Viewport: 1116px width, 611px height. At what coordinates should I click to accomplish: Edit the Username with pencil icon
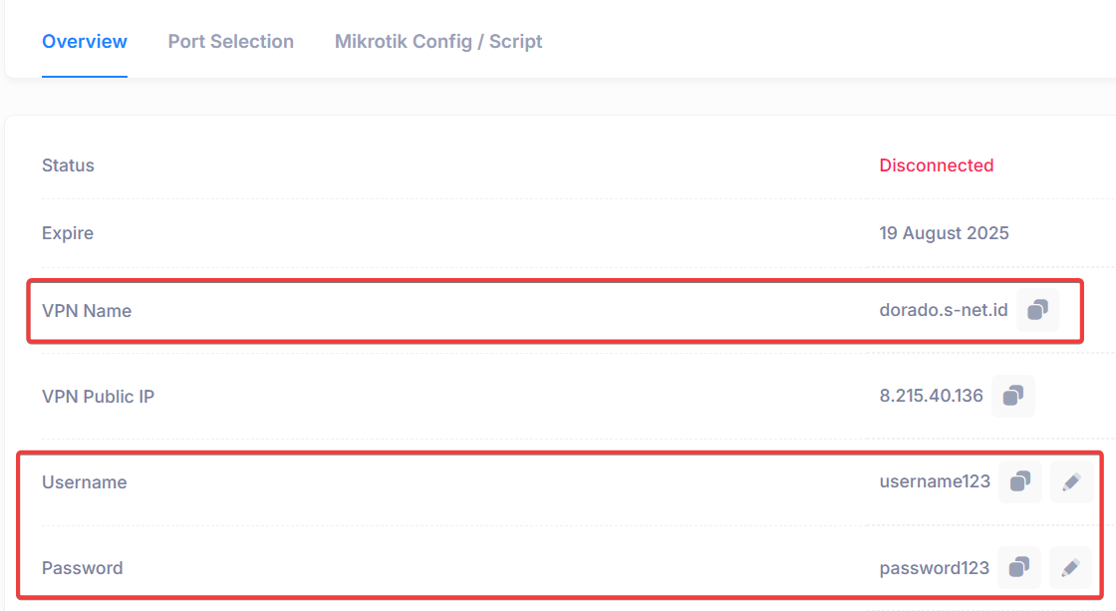[x=1071, y=481]
